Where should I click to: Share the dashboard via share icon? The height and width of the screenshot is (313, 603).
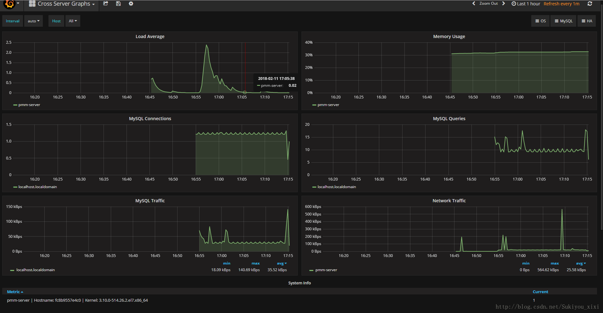106,3
